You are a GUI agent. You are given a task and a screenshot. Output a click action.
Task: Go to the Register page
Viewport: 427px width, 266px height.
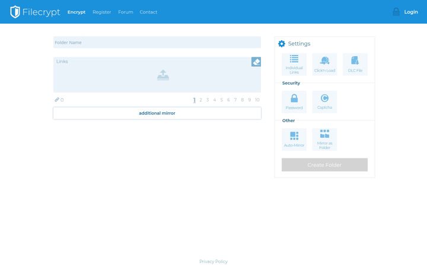click(102, 12)
